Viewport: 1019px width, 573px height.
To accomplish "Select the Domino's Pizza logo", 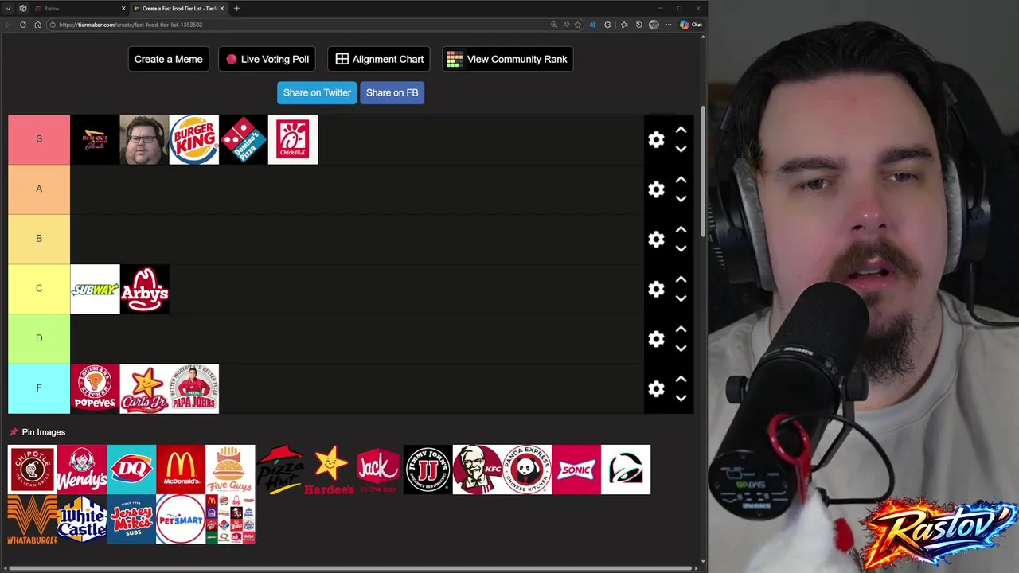I will 243,139.
